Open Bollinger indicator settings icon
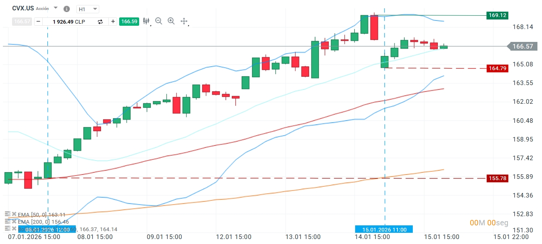542x244 pixels. click(x=7, y=229)
